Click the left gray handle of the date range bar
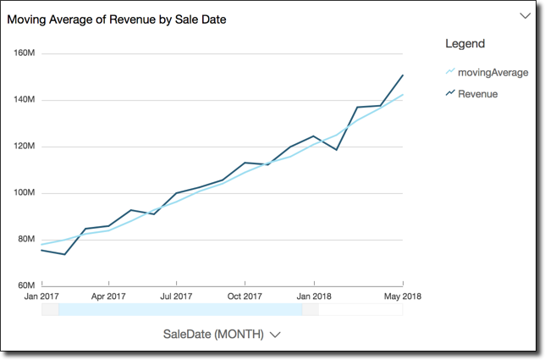Image resolution: width=545 pixels, height=360 pixels. coord(50,310)
